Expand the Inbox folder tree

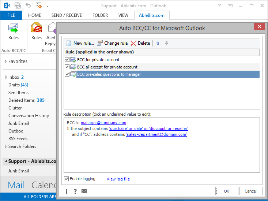6,78
